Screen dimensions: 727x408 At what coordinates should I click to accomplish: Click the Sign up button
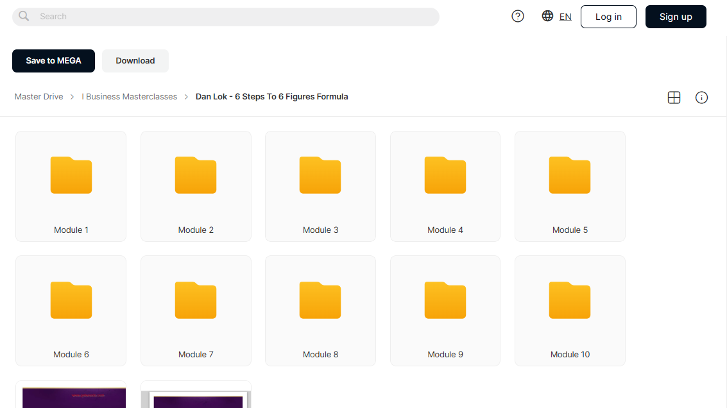(x=676, y=17)
